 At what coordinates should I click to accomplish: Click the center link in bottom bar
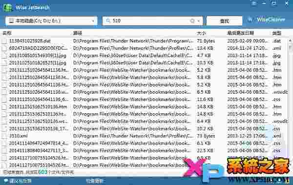95,181
